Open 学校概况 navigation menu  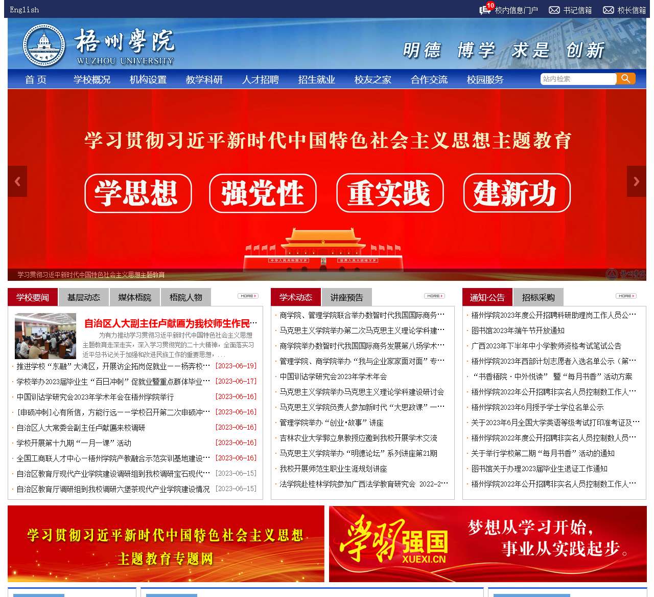pos(92,79)
